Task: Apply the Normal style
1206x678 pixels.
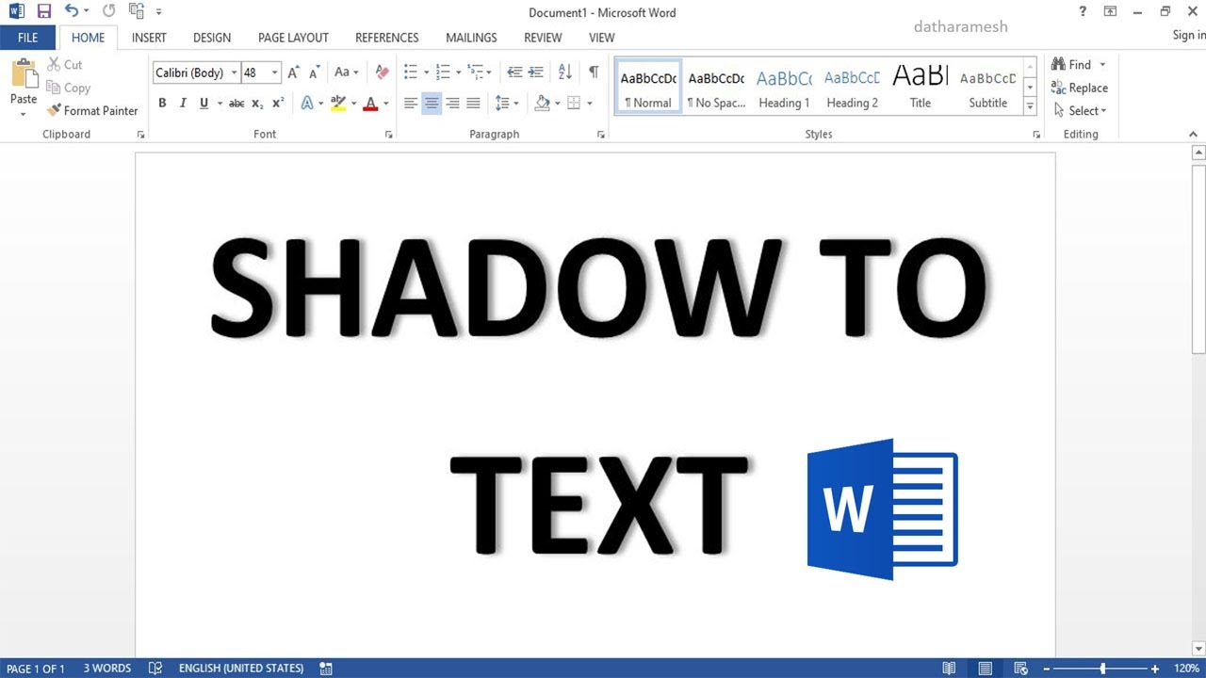Action: [648, 87]
